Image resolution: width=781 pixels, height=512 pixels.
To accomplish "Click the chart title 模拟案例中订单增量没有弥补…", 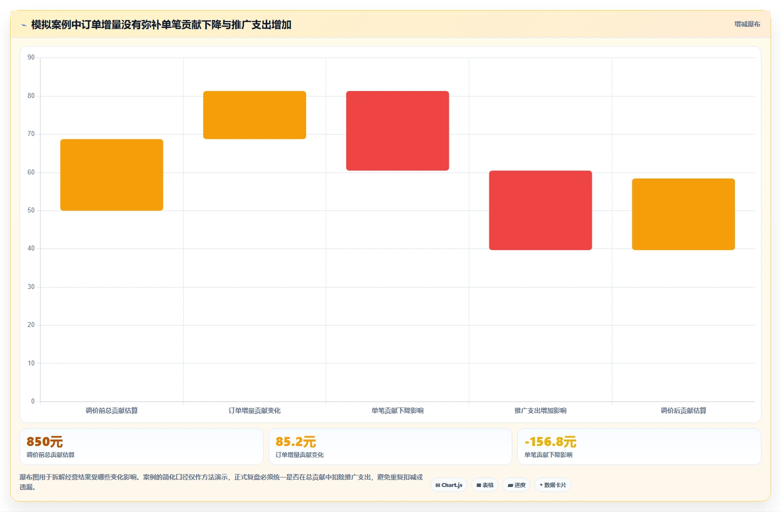I will 161,24.
